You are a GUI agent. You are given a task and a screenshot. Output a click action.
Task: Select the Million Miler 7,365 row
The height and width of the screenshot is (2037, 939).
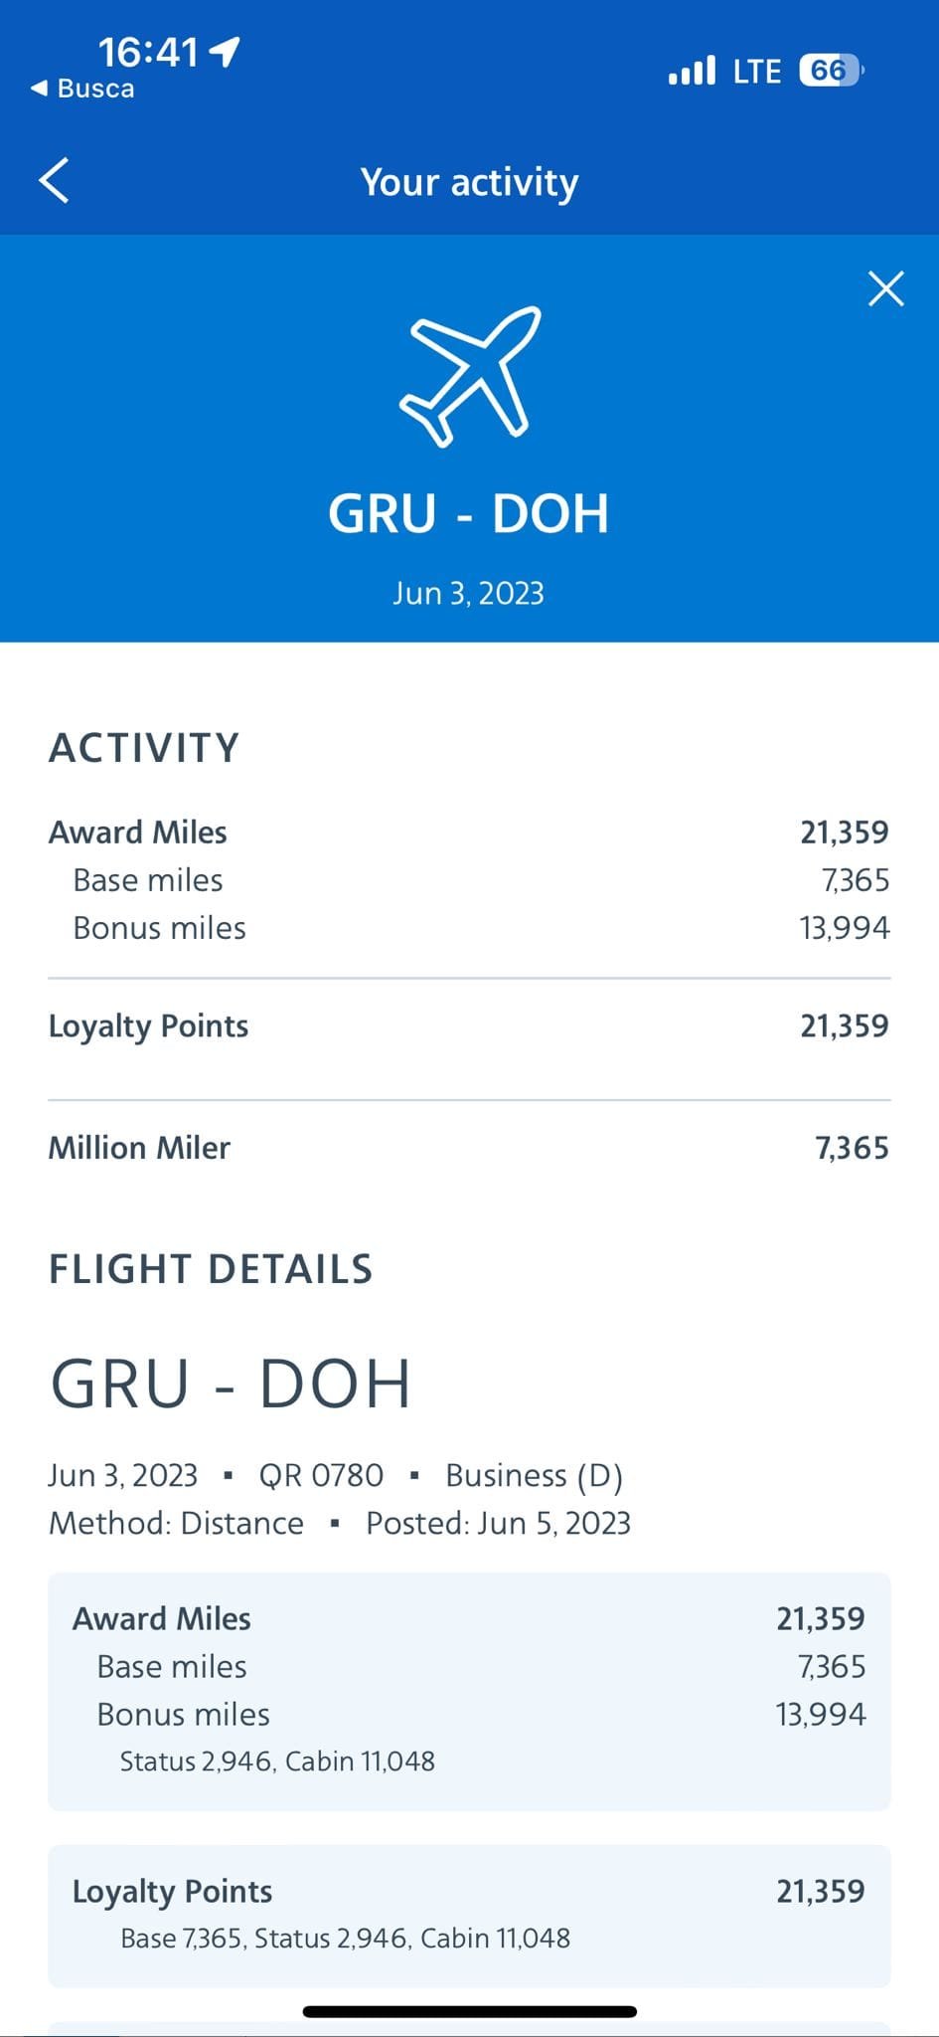tap(469, 1148)
